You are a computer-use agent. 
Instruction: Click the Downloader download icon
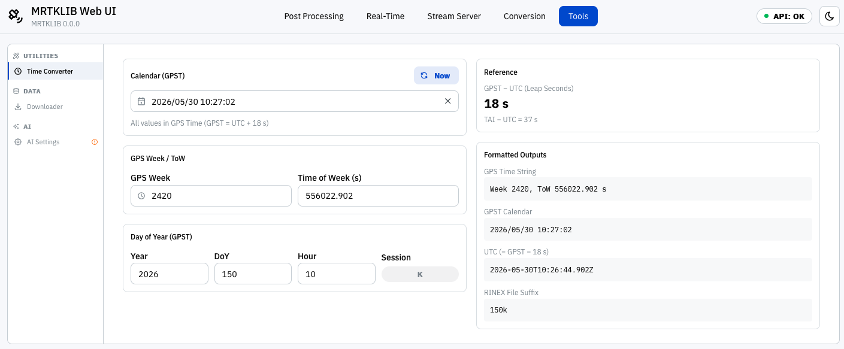pos(18,107)
